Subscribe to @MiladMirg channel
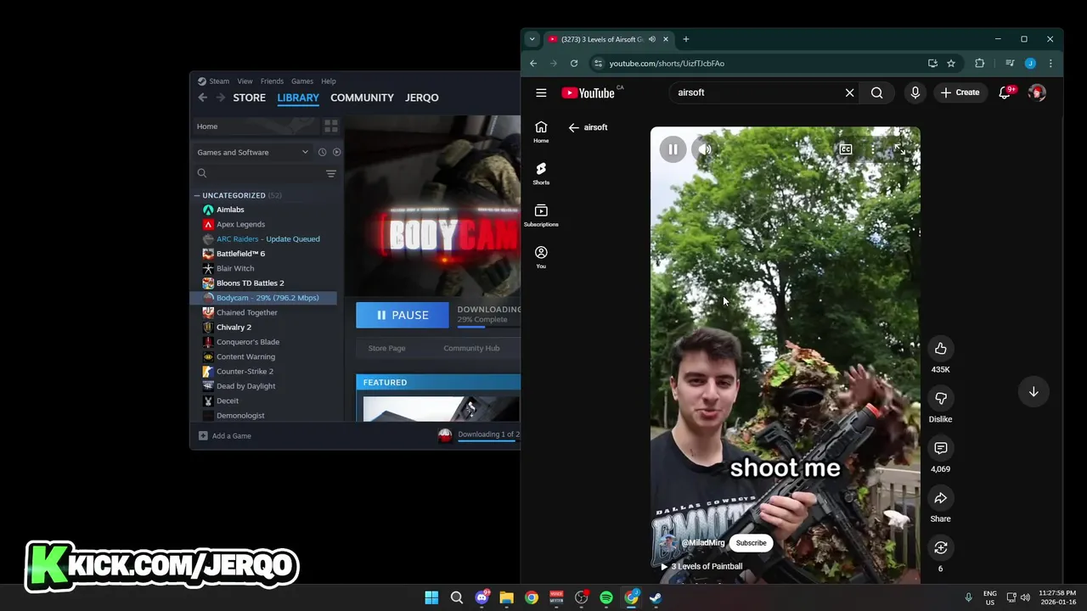 751,543
